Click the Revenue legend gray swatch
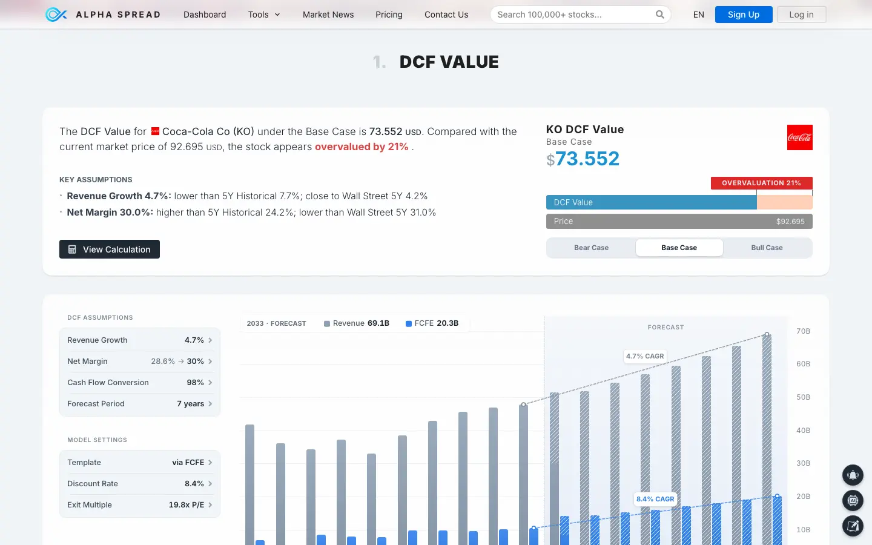 (327, 324)
